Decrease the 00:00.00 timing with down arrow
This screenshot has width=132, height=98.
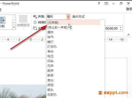click(121, 30)
